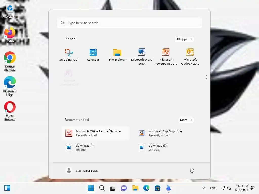Open Widgets panel in taskbar

(7, 188)
